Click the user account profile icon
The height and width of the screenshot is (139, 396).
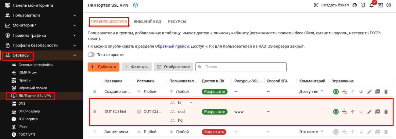389,5
